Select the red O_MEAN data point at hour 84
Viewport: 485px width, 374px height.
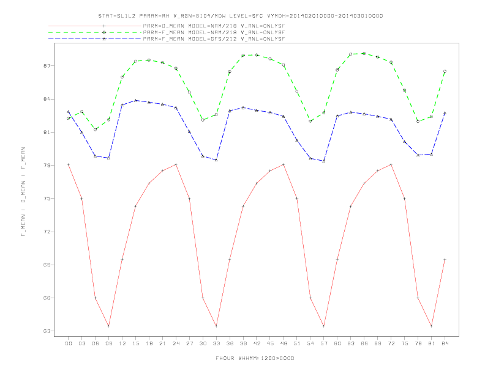coord(445,259)
